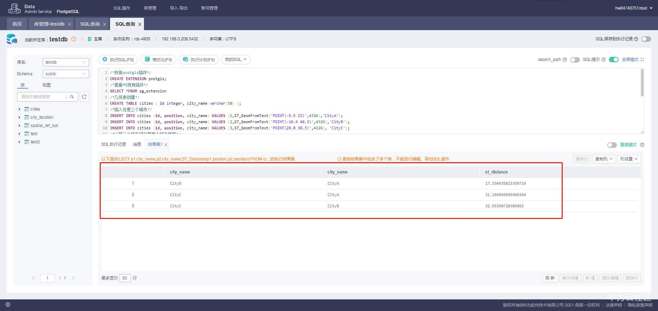This screenshot has width=658, height=311.
Task: Open the 库名 testdb dropdown
Action: point(66,62)
